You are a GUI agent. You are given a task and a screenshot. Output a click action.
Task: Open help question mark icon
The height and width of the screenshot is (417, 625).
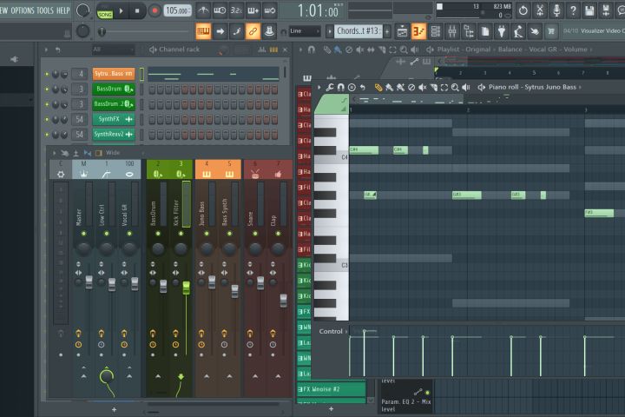pyautogui.click(x=573, y=11)
